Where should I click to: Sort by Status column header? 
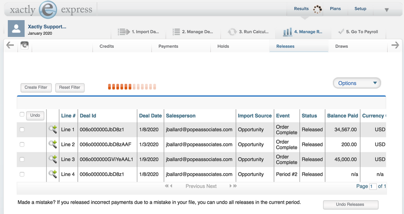pyautogui.click(x=309, y=116)
